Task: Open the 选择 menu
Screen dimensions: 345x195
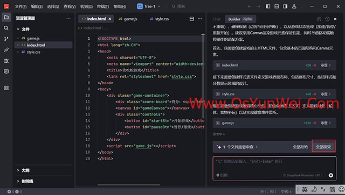Action: point(53,6)
